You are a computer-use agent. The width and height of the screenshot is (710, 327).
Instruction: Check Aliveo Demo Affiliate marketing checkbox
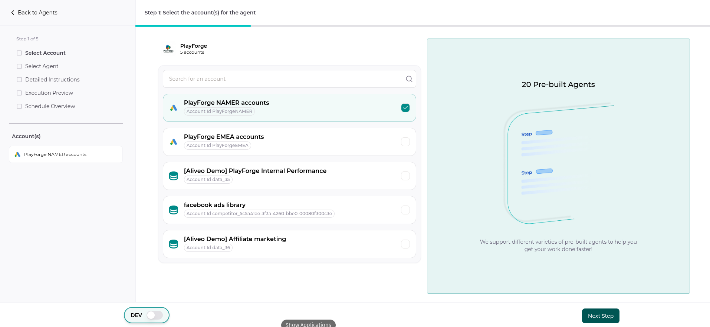coord(405,244)
